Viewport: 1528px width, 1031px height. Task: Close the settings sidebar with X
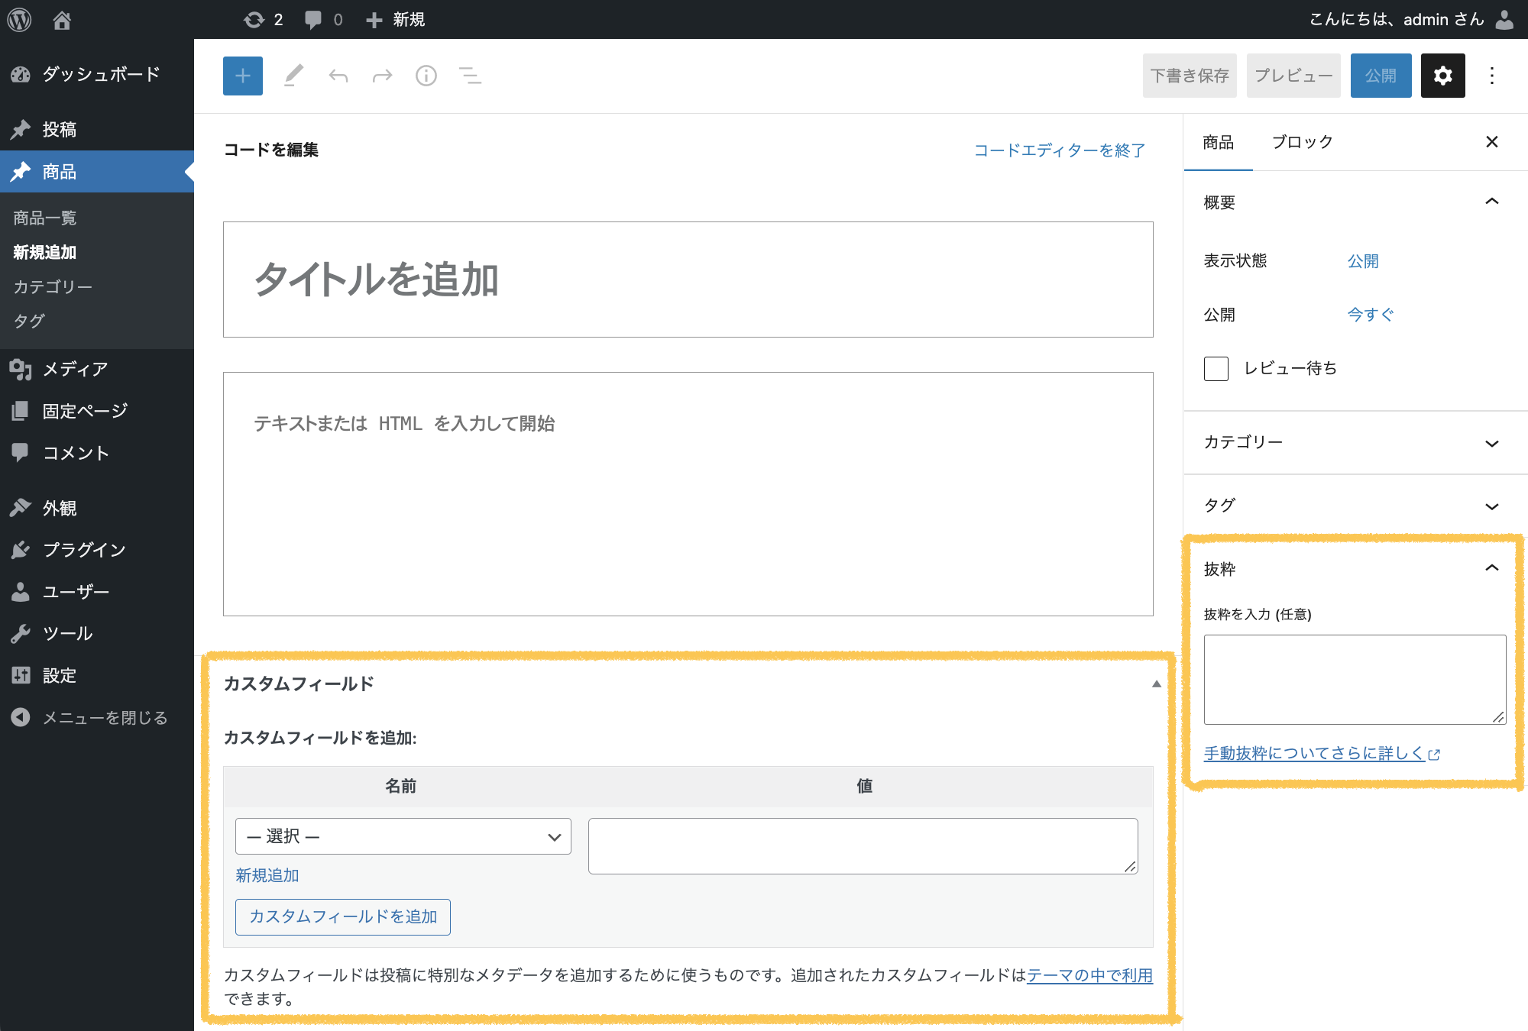pyautogui.click(x=1492, y=142)
